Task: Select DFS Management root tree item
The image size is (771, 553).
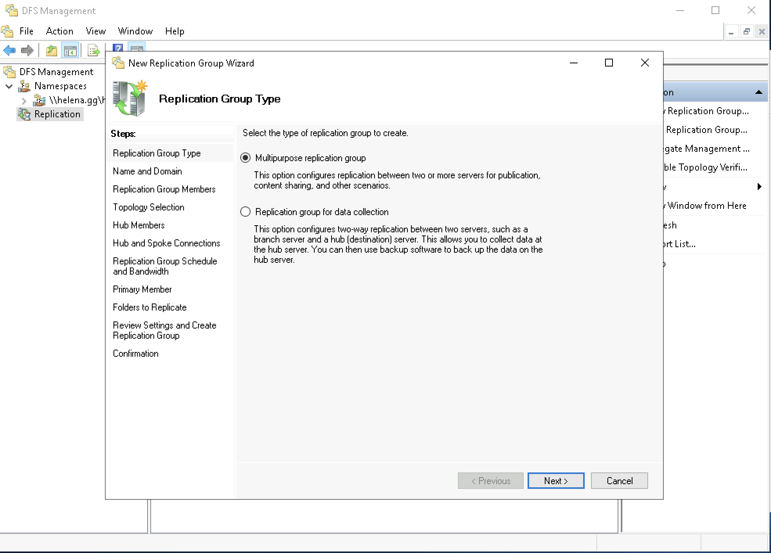Action: 56,72
